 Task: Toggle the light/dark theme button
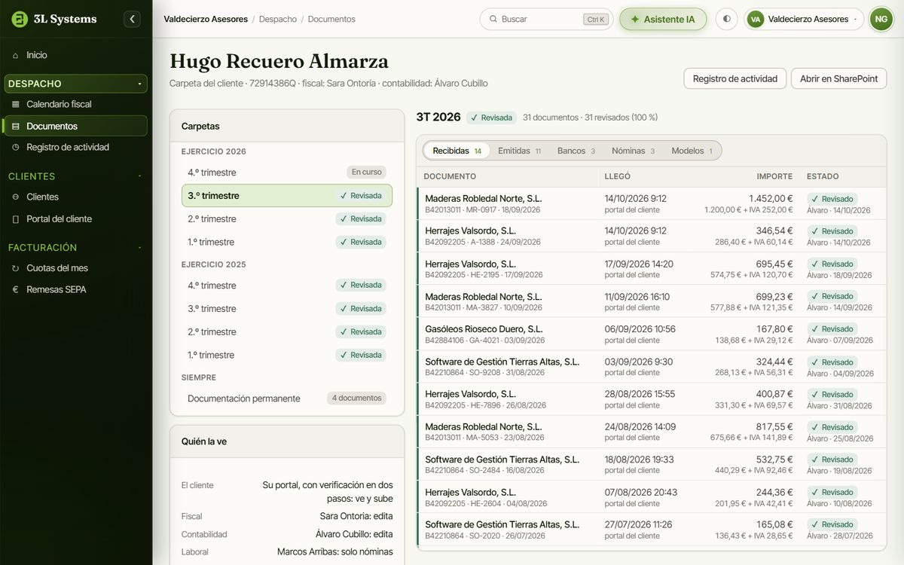click(726, 19)
